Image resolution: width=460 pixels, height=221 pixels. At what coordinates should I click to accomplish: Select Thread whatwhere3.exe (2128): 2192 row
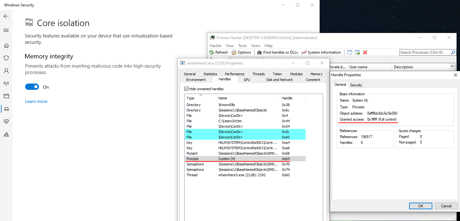coord(245,175)
